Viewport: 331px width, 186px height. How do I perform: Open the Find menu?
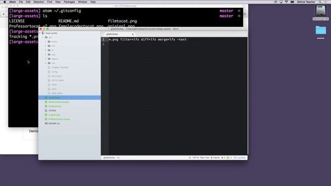point(50,2)
